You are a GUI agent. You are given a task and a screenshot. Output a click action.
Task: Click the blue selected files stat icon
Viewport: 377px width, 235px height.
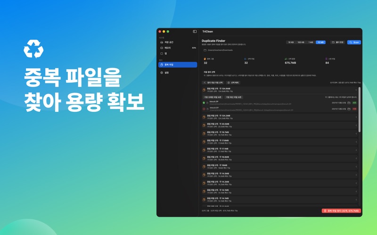(245, 59)
